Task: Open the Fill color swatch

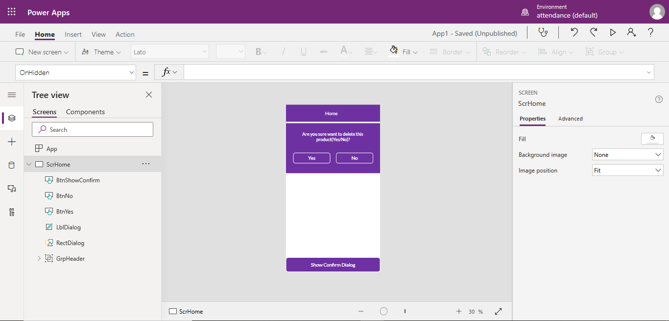Action: 652,138
